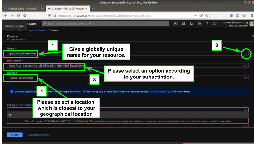Open Azure notifications bell

191,23
